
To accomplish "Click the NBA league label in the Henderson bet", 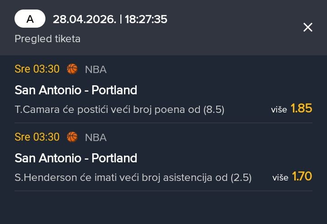I will 96,137.
